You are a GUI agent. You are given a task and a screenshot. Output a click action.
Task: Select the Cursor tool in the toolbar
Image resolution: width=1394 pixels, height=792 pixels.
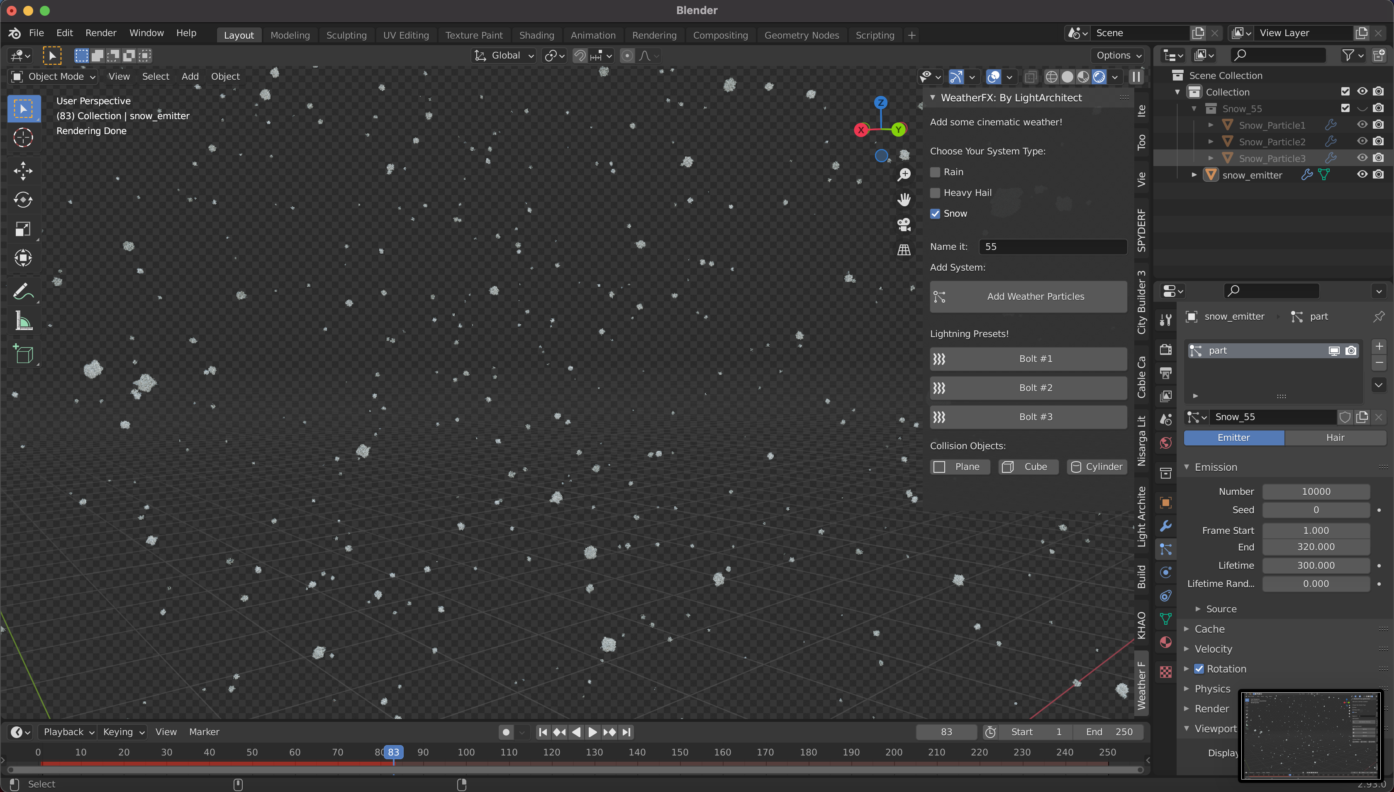click(23, 138)
